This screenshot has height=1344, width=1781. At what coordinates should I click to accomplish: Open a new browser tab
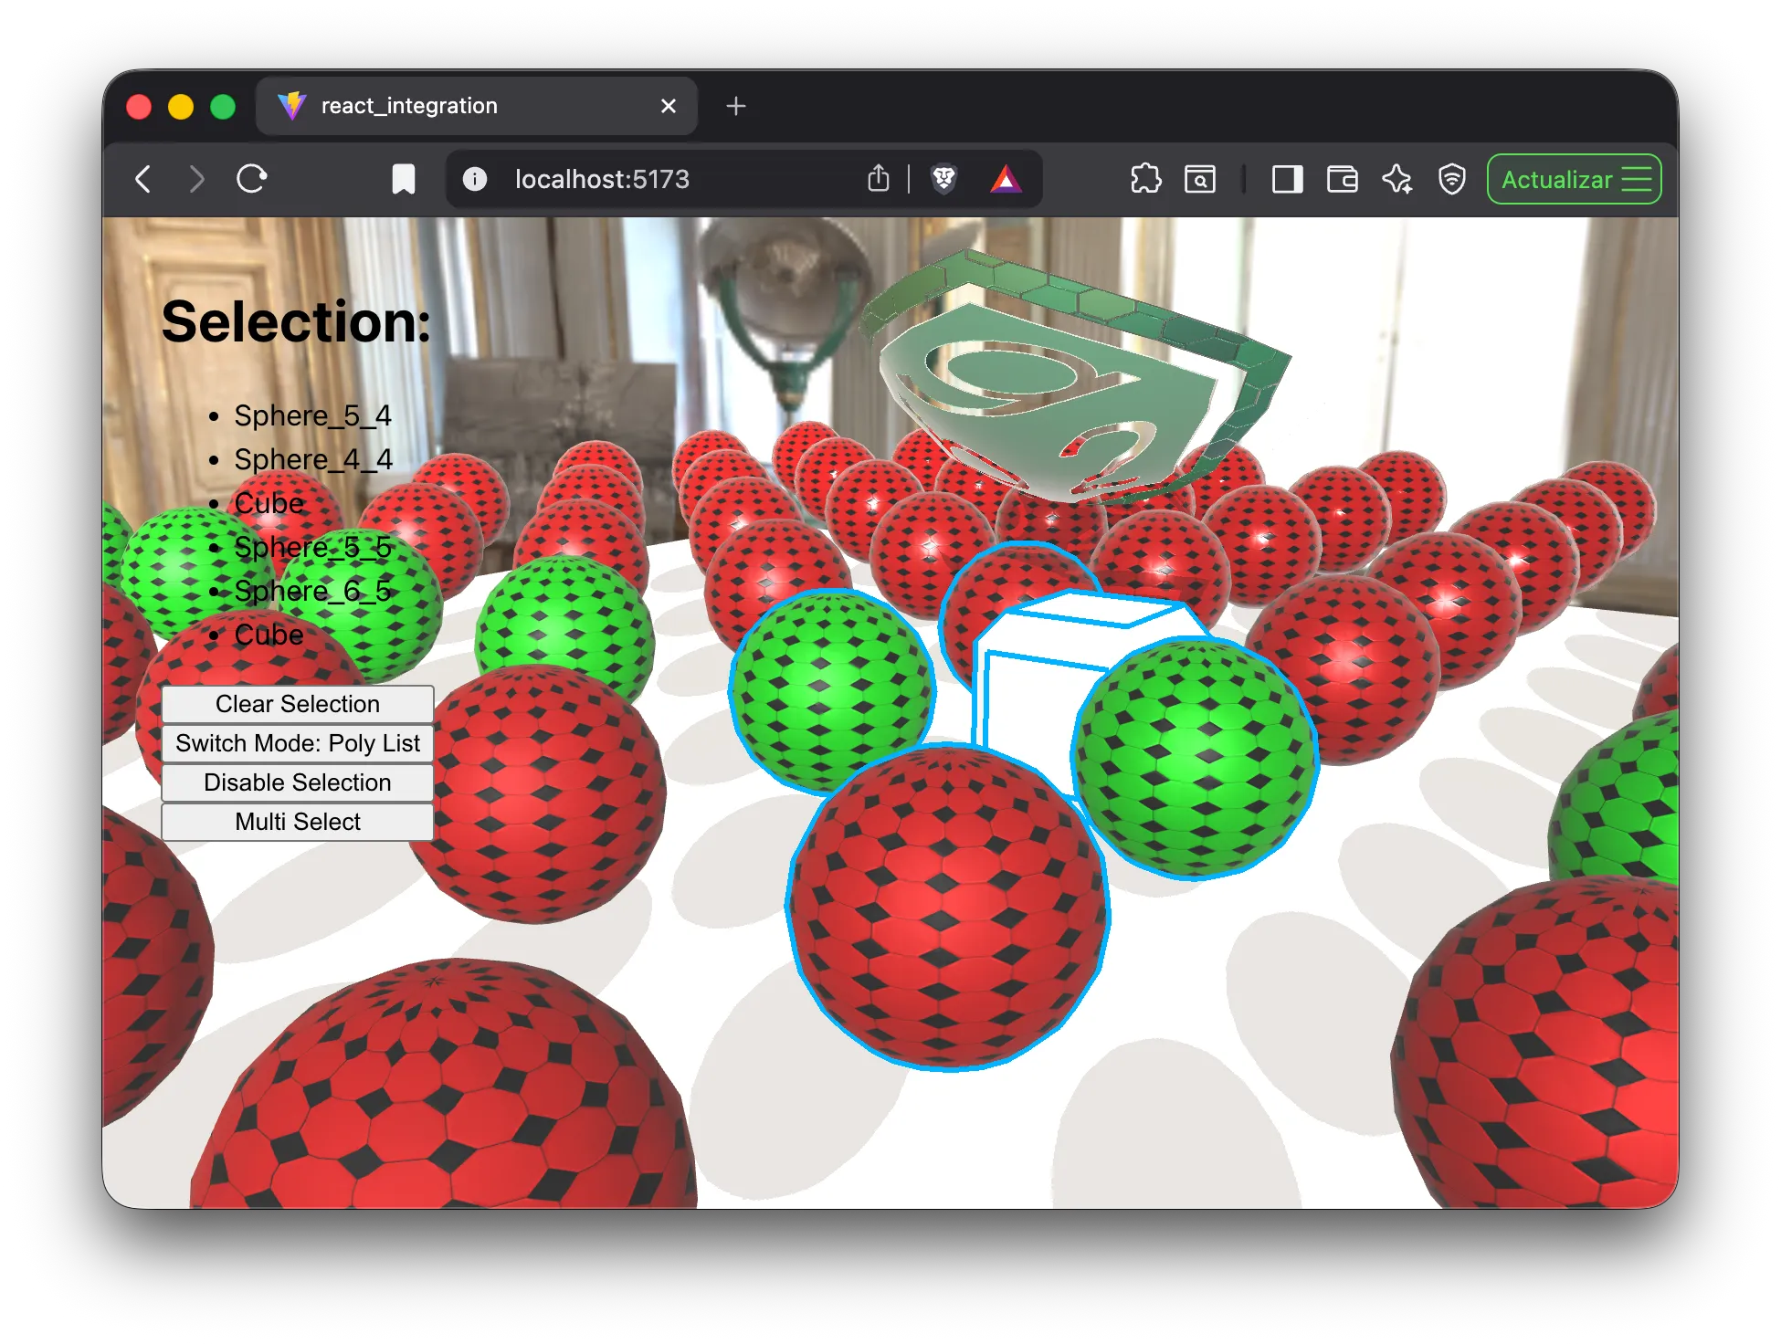pos(736,106)
